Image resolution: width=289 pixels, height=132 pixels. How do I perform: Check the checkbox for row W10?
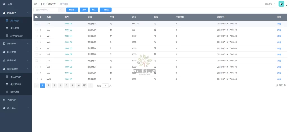[x=36, y=79]
